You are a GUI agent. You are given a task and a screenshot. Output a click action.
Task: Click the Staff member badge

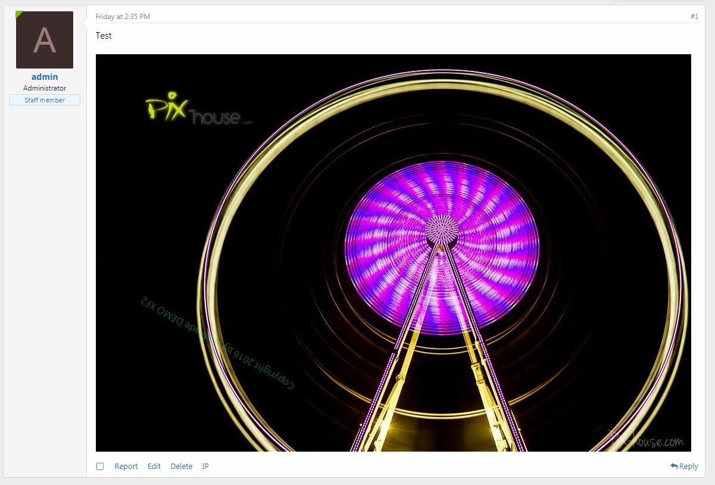(x=45, y=100)
